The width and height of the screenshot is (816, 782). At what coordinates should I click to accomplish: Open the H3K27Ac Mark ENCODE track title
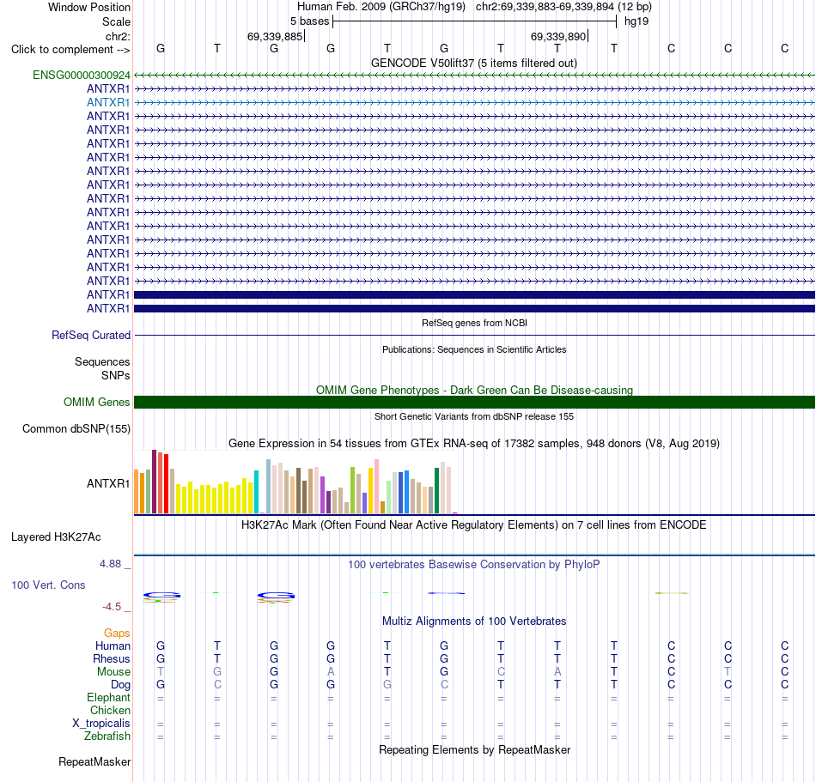tap(474, 524)
